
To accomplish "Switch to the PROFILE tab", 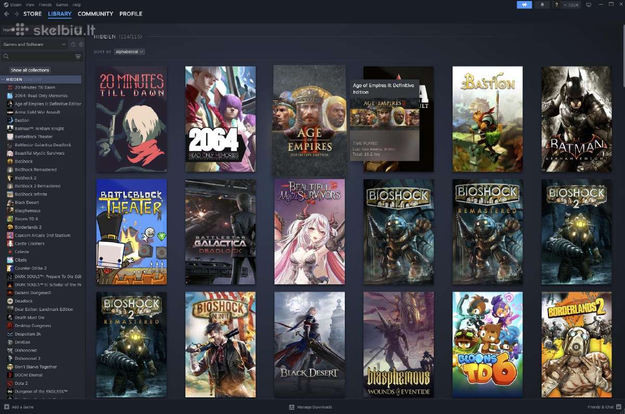I will 131,14.
